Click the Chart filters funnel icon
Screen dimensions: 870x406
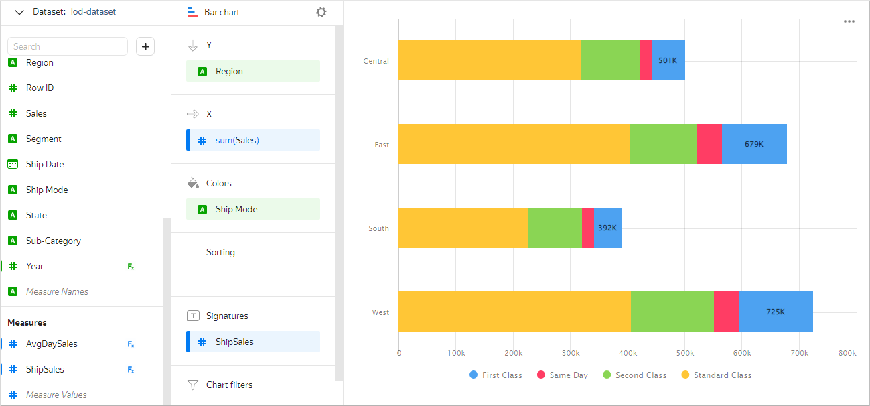point(193,385)
